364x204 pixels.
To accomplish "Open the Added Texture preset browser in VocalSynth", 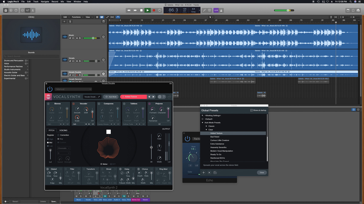I will pyautogui.click(x=133, y=97).
